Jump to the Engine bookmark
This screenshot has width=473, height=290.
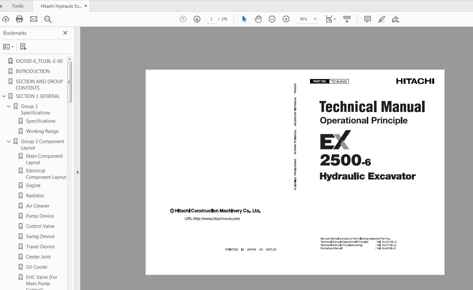click(x=33, y=185)
